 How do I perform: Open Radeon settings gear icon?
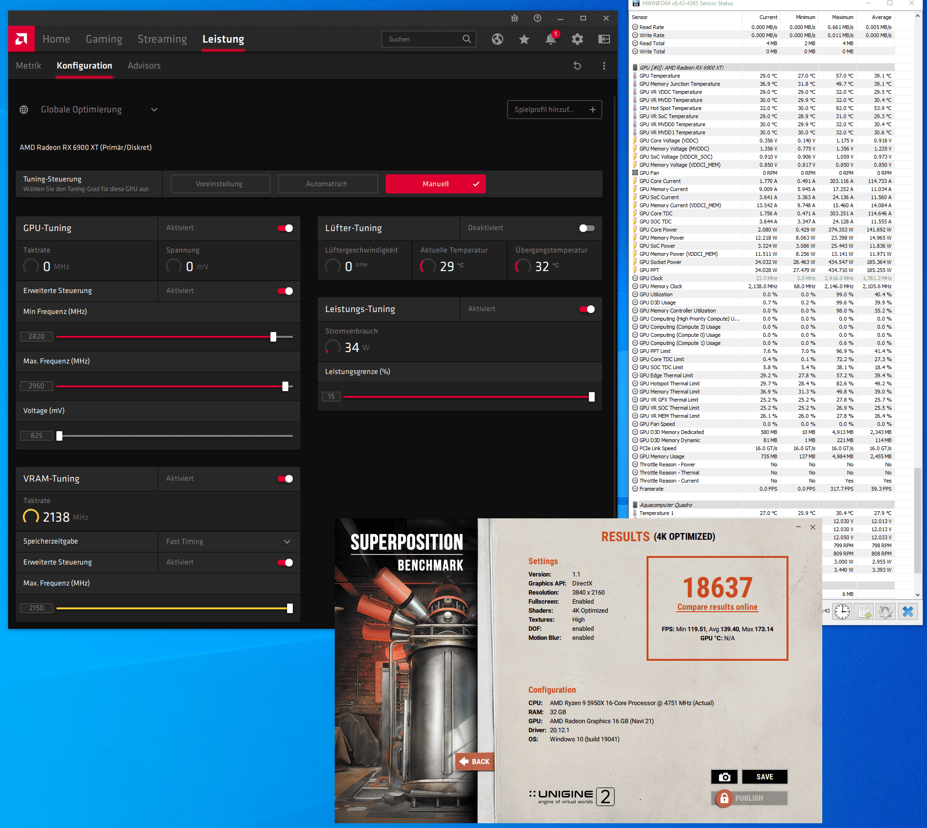tap(578, 39)
